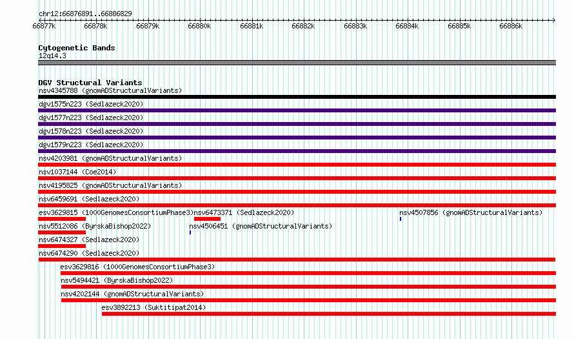This screenshot has width=574, height=339.
Task: Click the small blue nsv4507856 marker
Action: pyautogui.click(x=401, y=219)
